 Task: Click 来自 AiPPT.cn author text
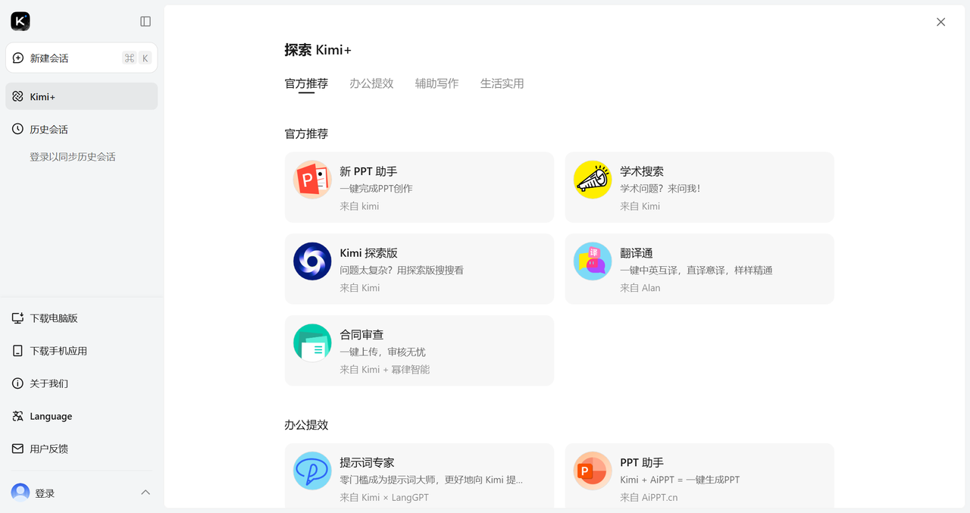[x=649, y=498]
